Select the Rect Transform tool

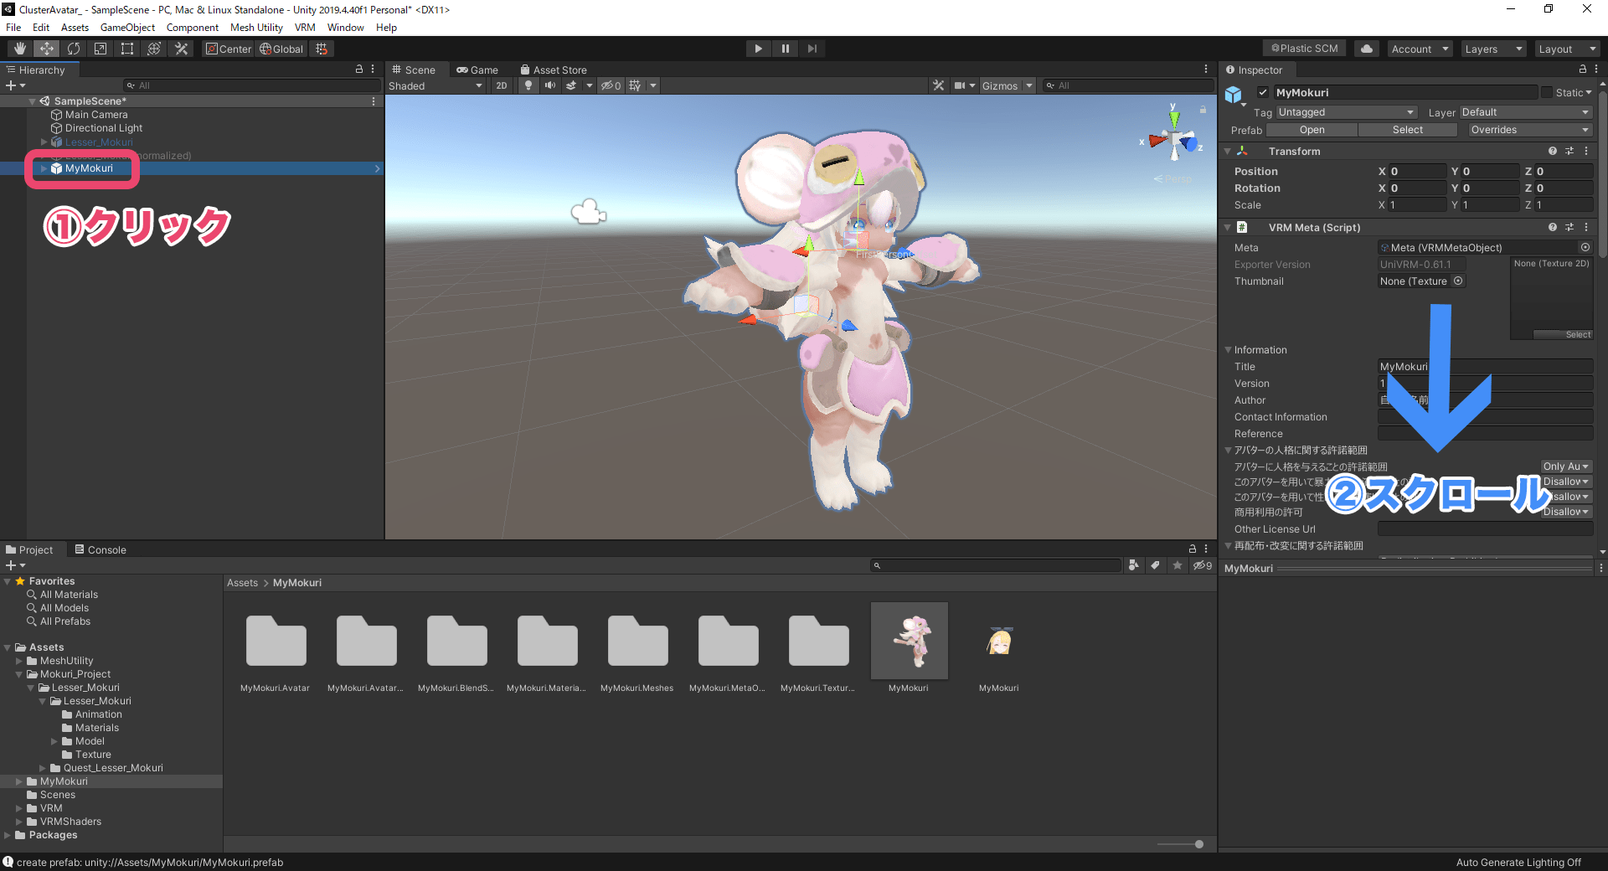126,49
